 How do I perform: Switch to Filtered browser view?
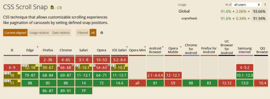pyautogui.click(x=83, y=33)
